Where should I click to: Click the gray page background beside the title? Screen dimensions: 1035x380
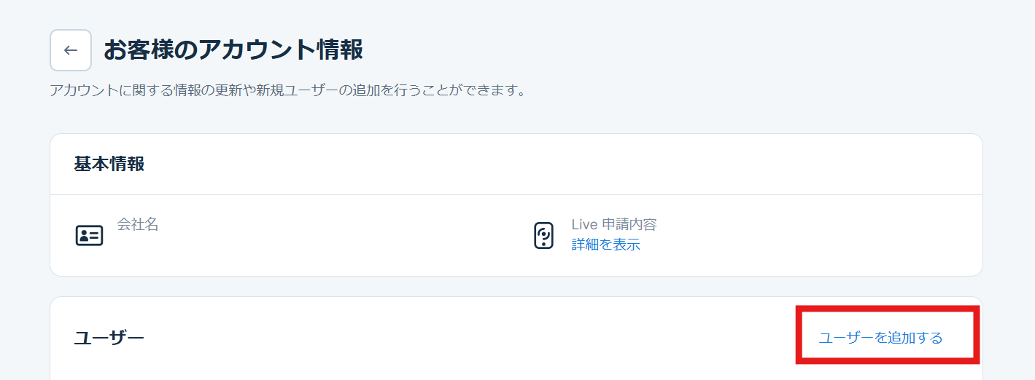tap(656, 50)
